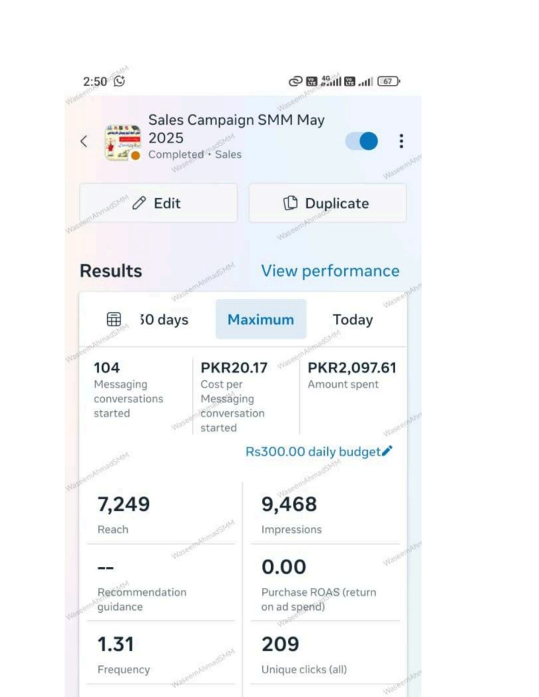Screen dimensions: 539x697
Task: Switch to the 30 days tab
Action: [164, 319]
